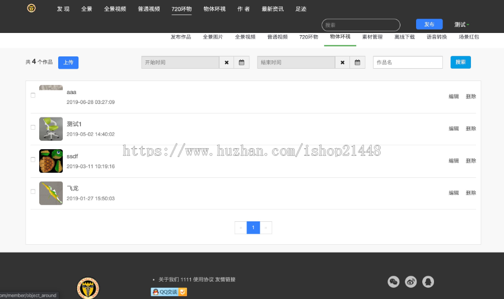Click the previous page arrow in pagination
Viewport: 504px width, 299px height.
click(241, 227)
